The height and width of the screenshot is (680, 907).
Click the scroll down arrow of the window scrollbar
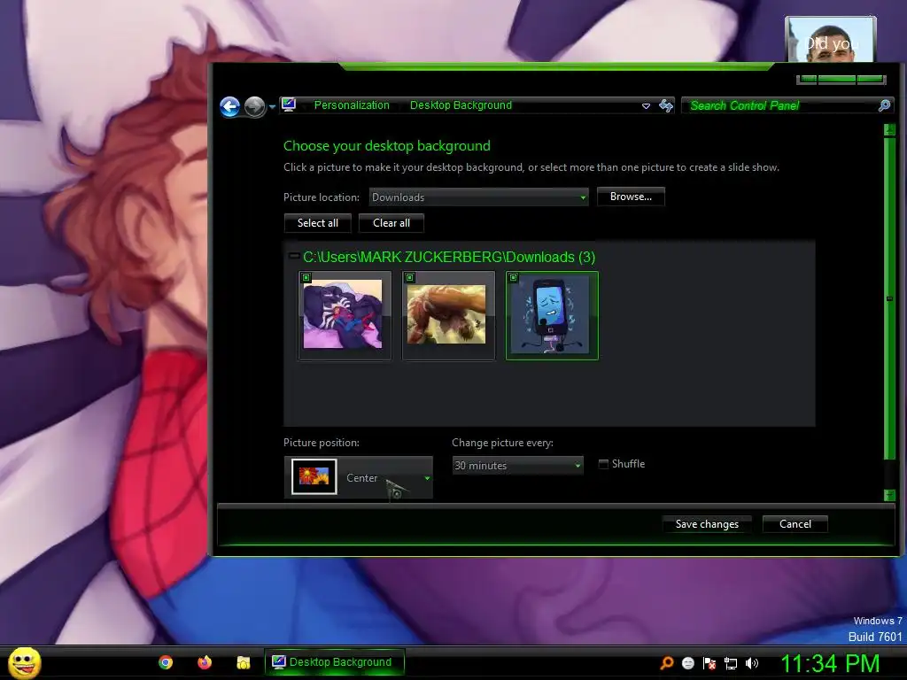click(889, 495)
